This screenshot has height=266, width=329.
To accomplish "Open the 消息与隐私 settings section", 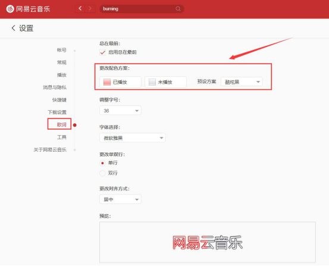I will click(55, 87).
